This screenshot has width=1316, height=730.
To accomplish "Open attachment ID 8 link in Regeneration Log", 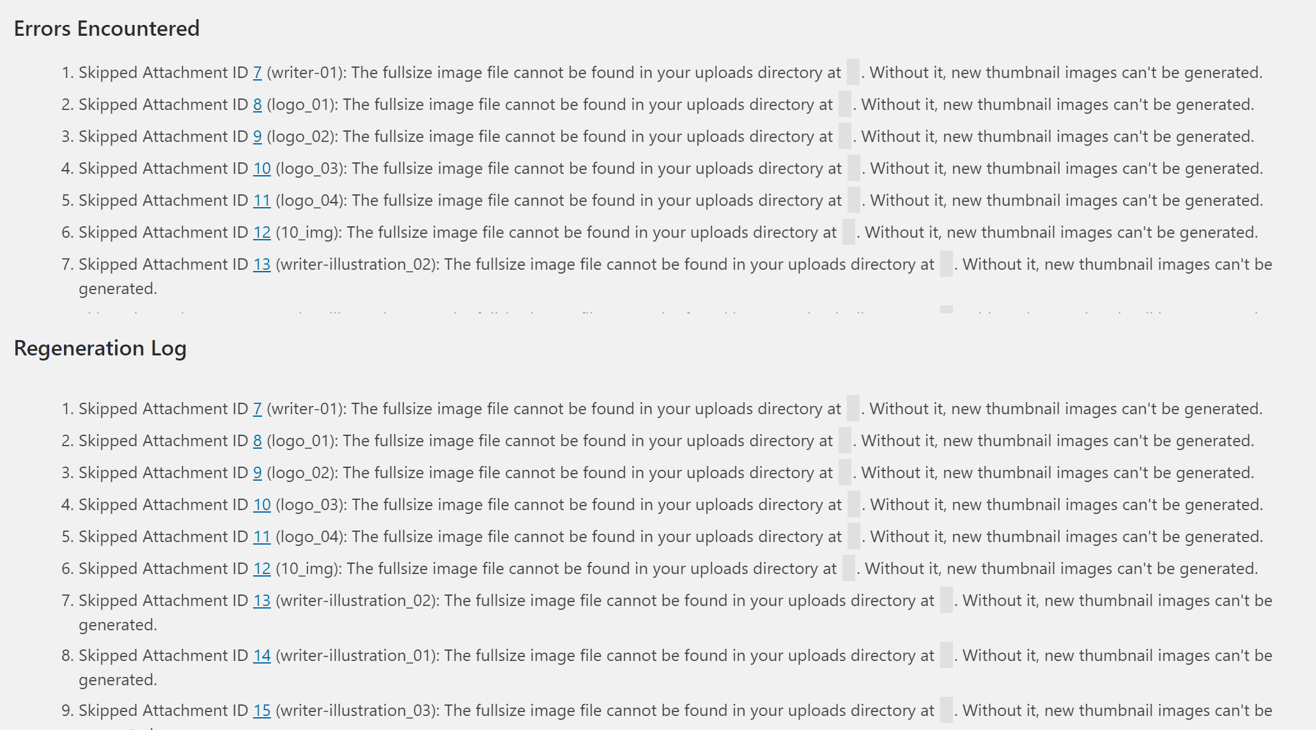I will click(x=258, y=441).
